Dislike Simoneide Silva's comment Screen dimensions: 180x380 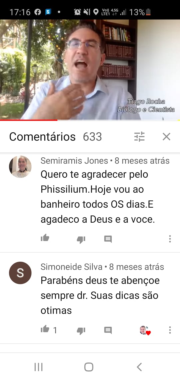81,330
